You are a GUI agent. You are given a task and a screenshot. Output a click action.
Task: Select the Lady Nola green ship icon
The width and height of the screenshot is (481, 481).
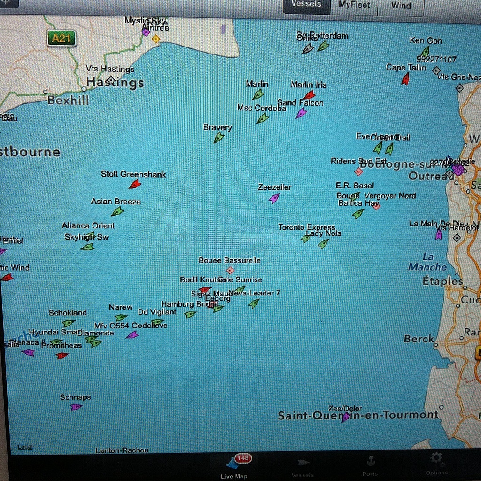coord(323,244)
